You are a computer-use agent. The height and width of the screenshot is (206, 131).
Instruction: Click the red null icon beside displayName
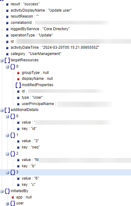click(18, 79)
